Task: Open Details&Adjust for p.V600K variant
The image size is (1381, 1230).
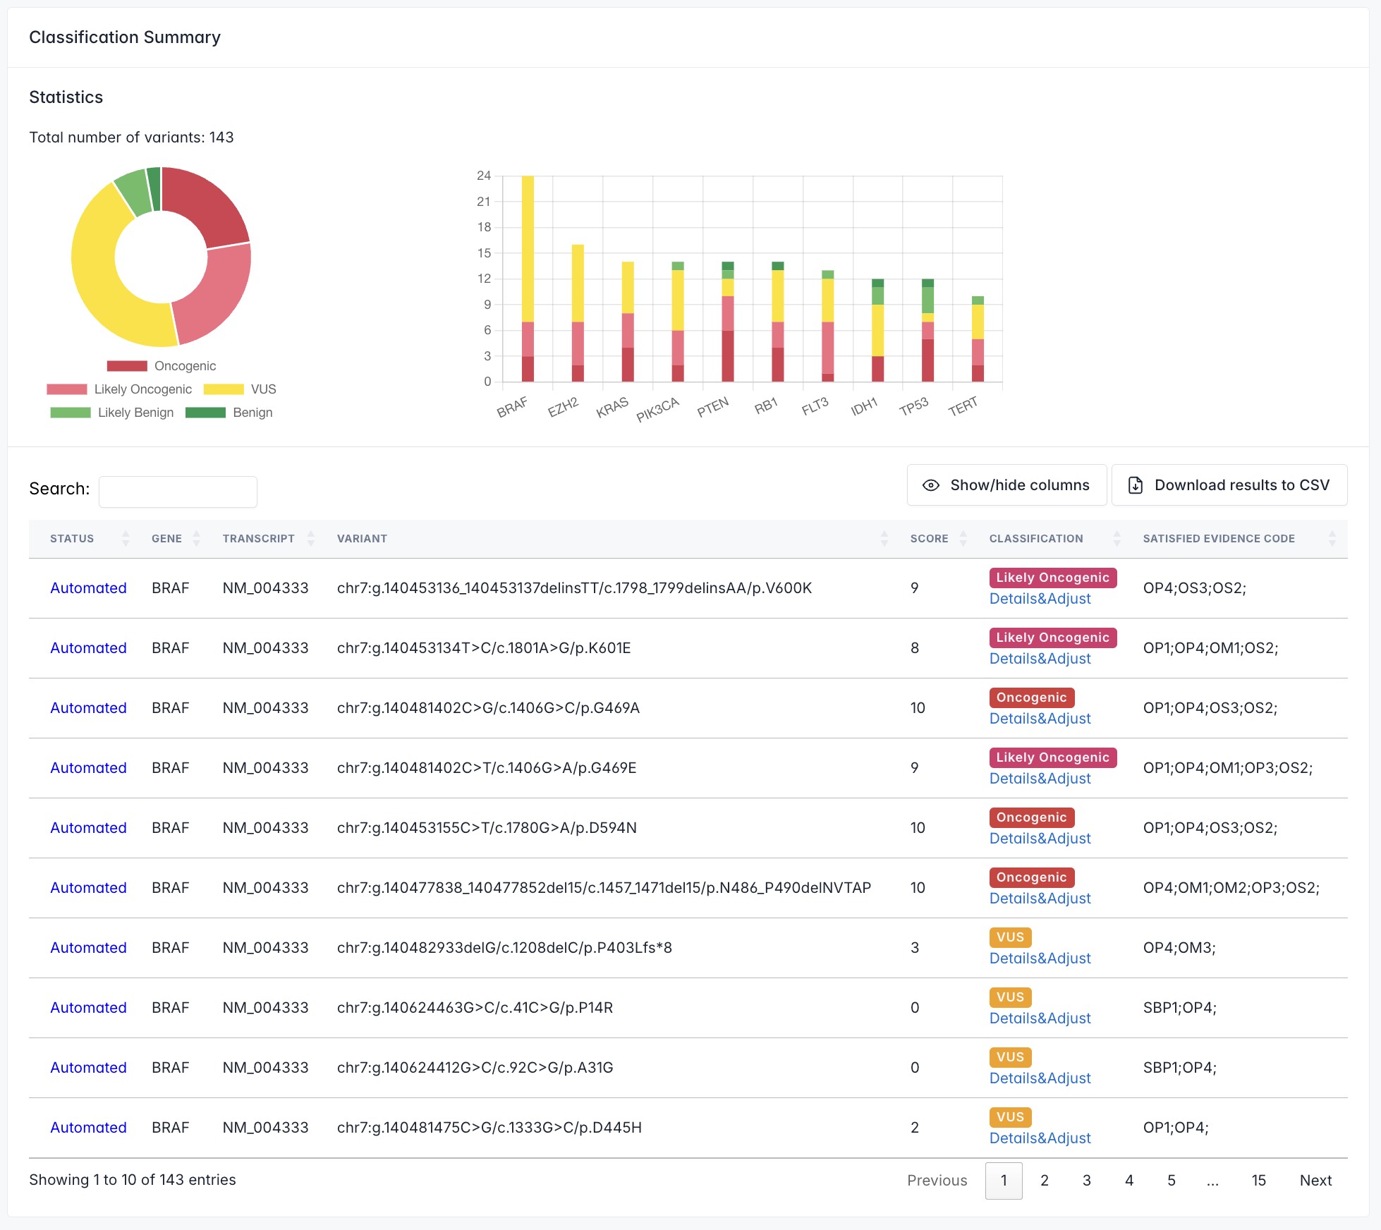Action: click(x=1040, y=599)
